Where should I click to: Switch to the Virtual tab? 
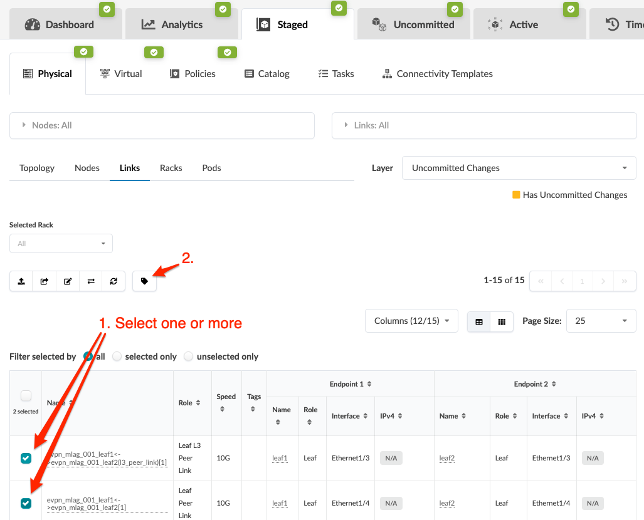[x=121, y=74]
